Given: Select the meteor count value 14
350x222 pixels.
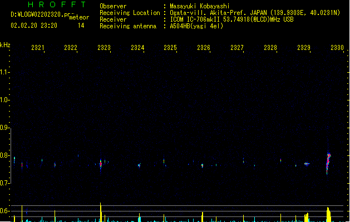Looking at the screenshot, I should pos(81,26).
